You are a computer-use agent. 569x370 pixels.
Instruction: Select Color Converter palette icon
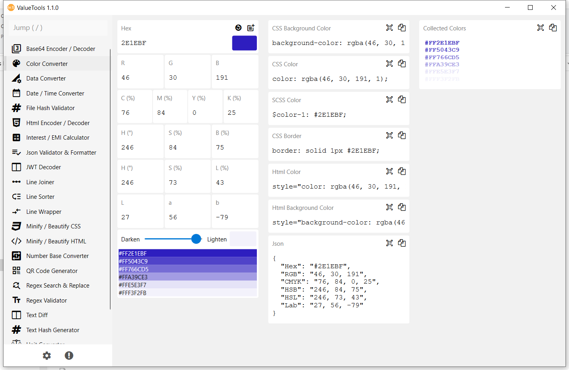[x=16, y=64]
